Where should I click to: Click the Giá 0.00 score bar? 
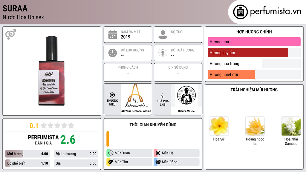click(x=76, y=163)
